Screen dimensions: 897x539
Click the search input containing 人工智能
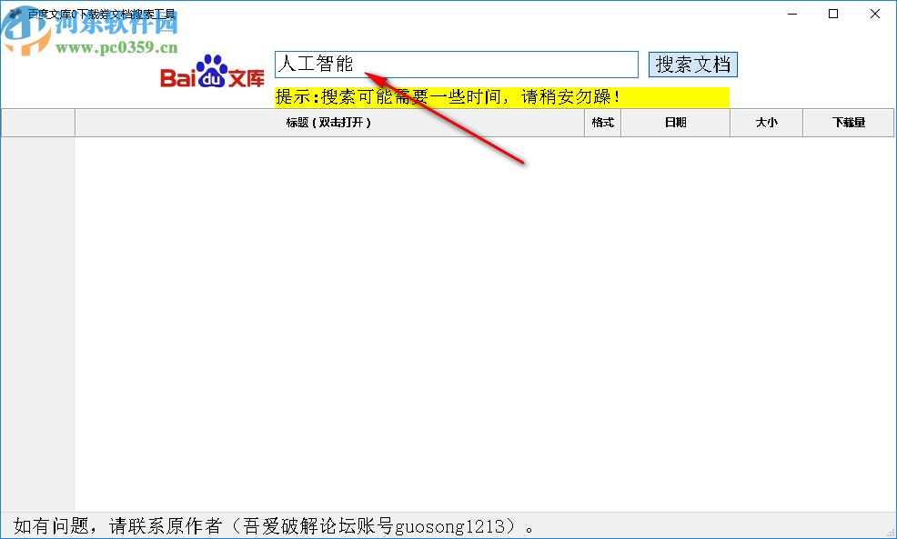pyautogui.click(x=456, y=64)
